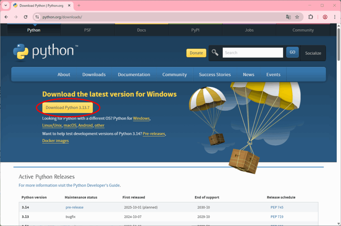This screenshot has height=226, width=341.
Task: Click the yellow Donate button
Action: click(x=196, y=53)
